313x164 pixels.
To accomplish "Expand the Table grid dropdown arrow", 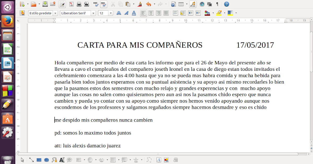I will [187, 4].
